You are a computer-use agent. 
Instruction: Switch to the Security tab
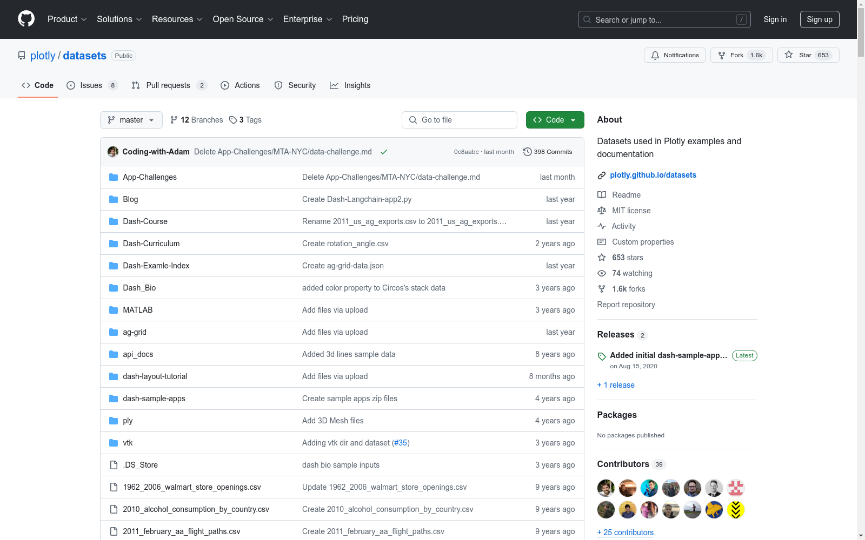click(295, 85)
